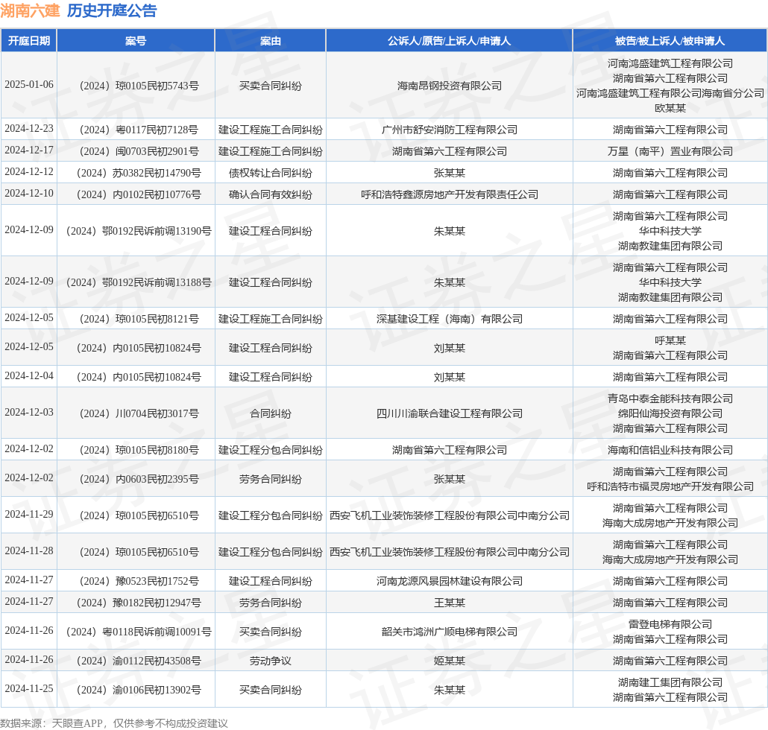The image size is (768, 730).
Task: Click the date 2024-12-23
Action: pos(29,129)
